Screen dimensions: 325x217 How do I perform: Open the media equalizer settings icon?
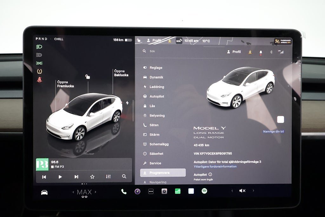[108, 177]
